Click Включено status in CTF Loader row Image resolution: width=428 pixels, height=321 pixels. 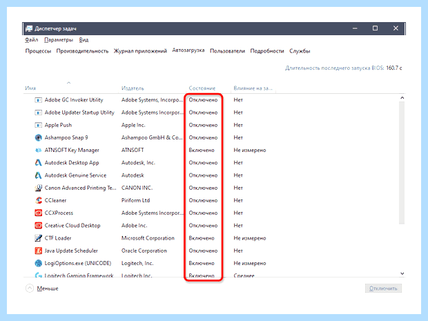pyautogui.click(x=202, y=238)
